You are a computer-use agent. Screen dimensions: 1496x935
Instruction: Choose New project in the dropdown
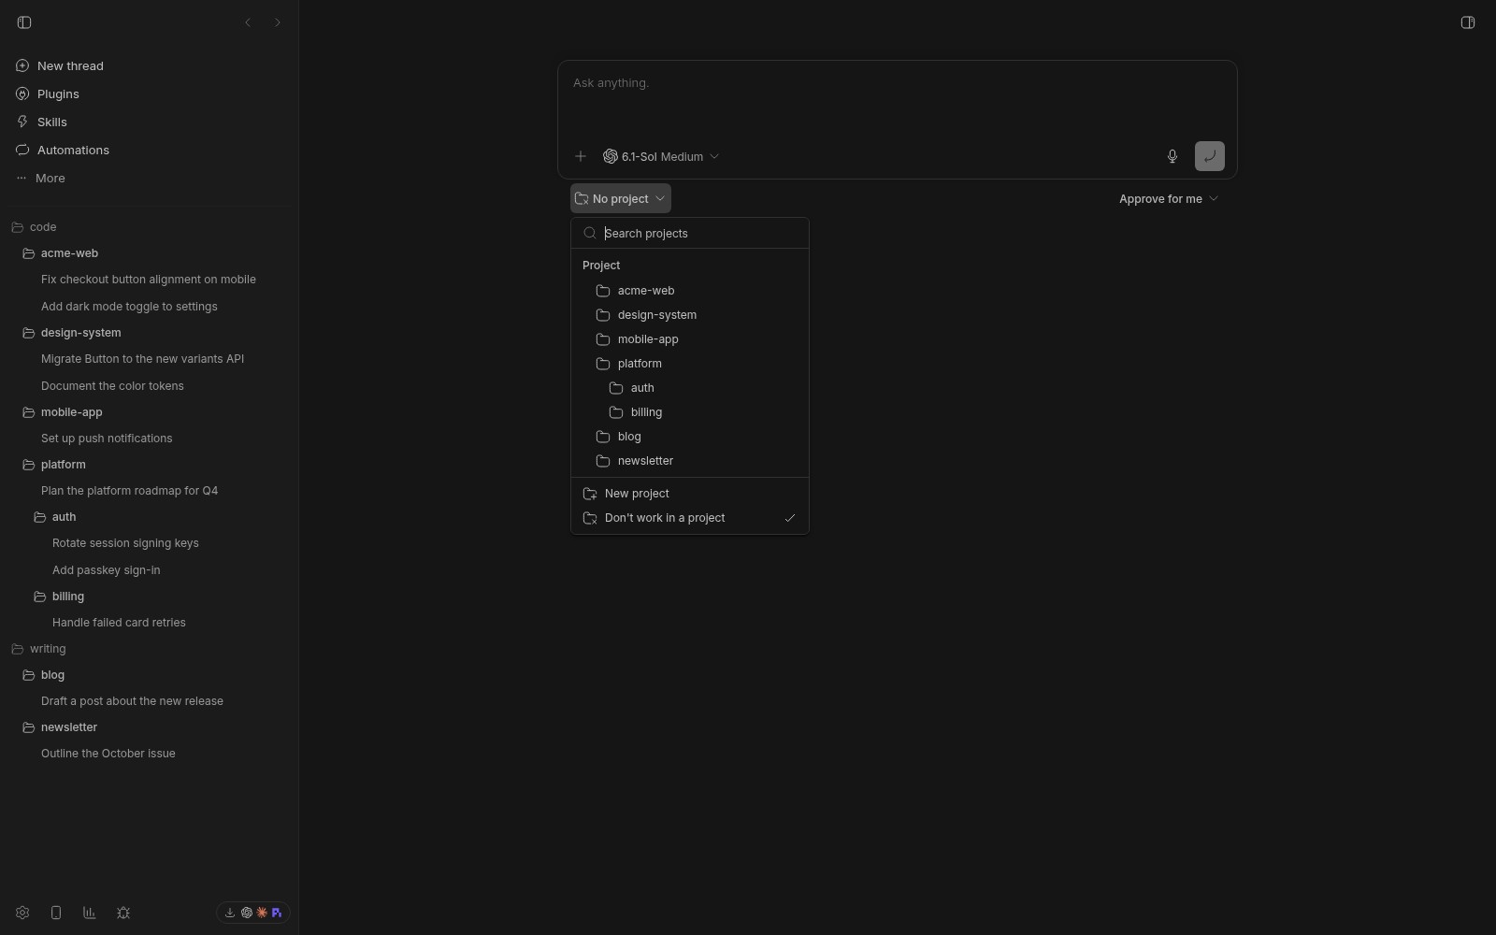coord(690,494)
